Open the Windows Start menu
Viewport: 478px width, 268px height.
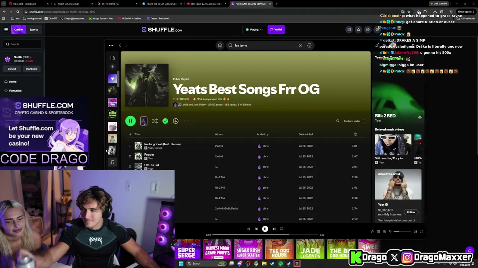tap(181, 264)
